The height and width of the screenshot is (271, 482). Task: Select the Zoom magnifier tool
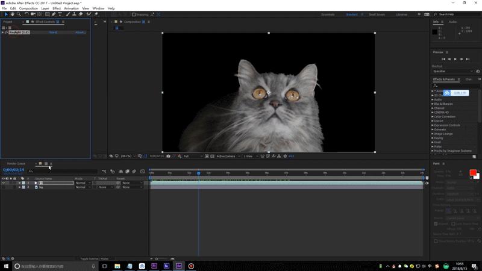(19, 14)
